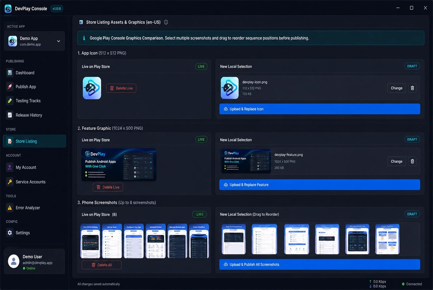The width and height of the screenshot is (433, 290).
Task: Go to Publish App
Action: coord(34,87)
